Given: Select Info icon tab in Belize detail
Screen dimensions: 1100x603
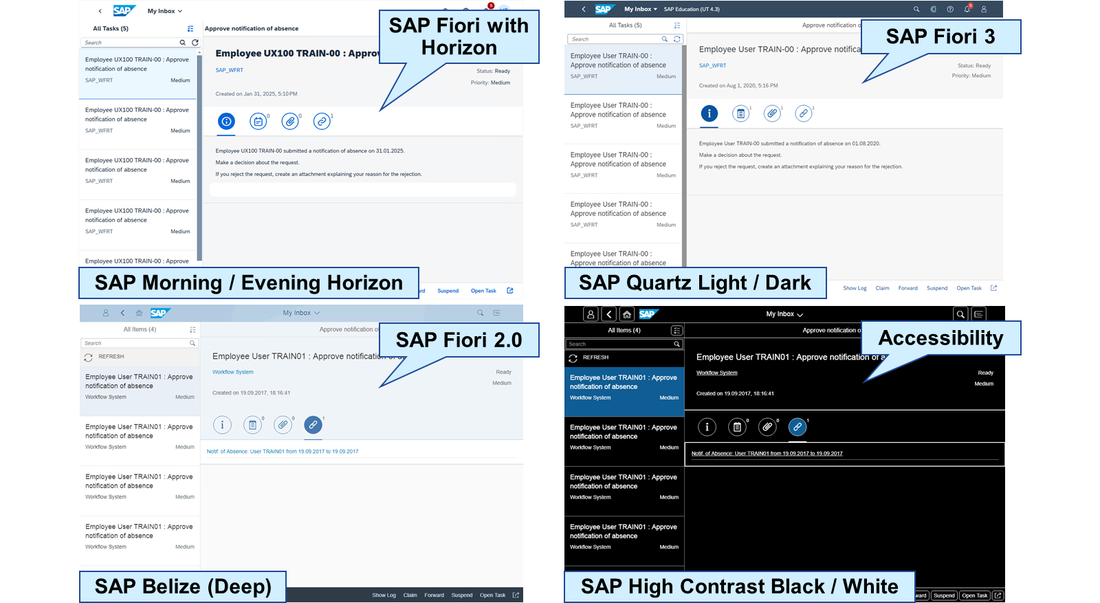Looking at the screenshot, I should (222, 425).
